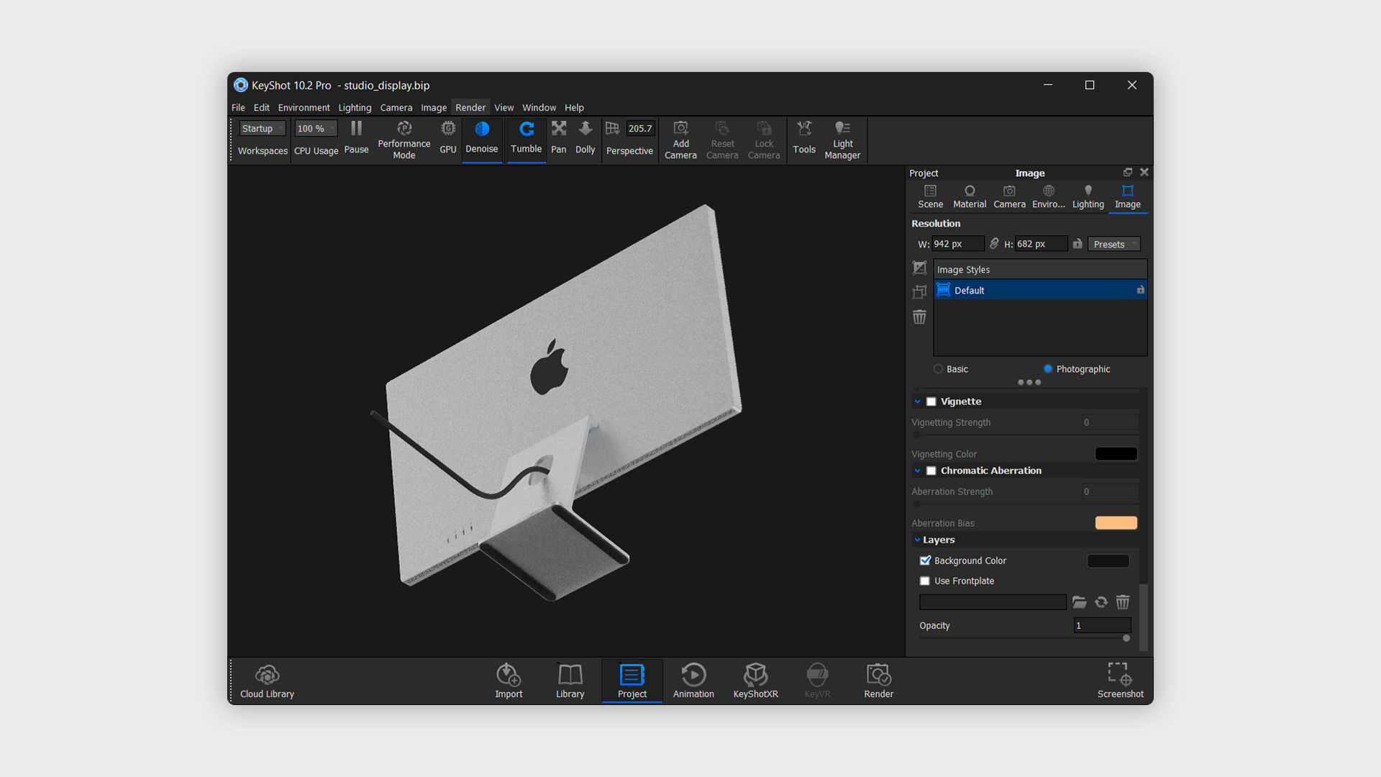
Task: Collapse the Layers section
Action: point(918,540)
